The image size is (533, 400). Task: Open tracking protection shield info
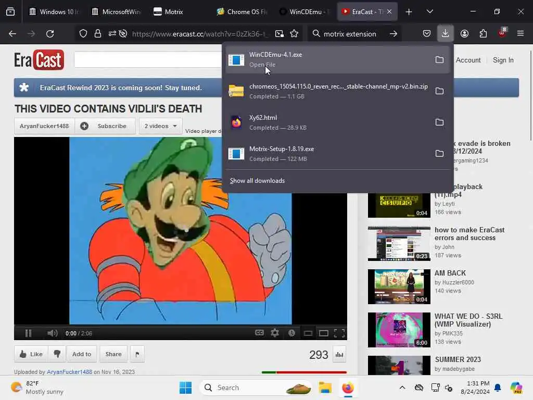[83, 34]
